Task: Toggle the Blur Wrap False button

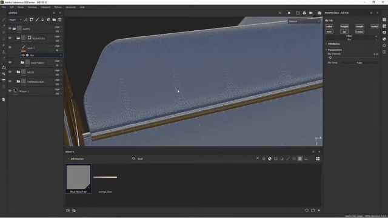Action: coord(360,63)
